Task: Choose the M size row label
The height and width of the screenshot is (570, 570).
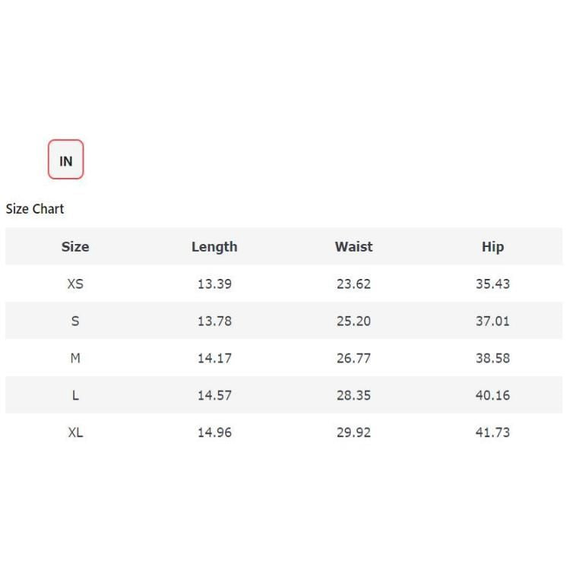Action: 75,358
